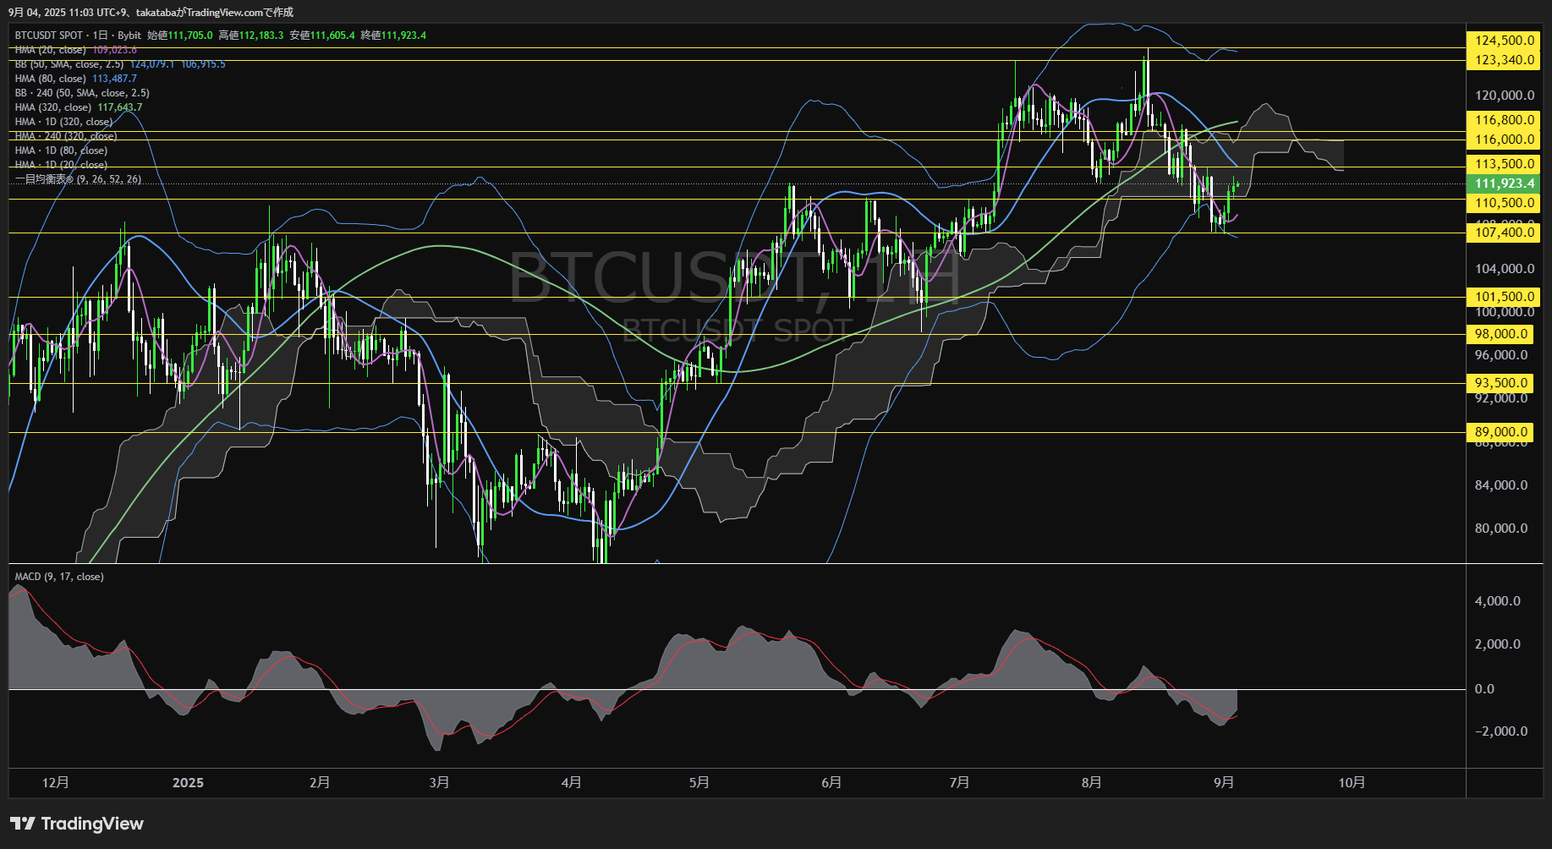Click the 5月 label on the time axis
Viewport: 1552px width, 849px height.
[x=699, y=783]
